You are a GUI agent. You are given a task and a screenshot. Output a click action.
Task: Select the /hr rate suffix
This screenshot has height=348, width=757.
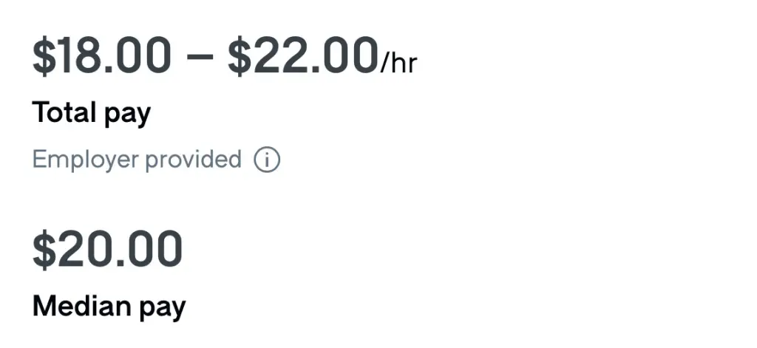(x=398, y=64)
